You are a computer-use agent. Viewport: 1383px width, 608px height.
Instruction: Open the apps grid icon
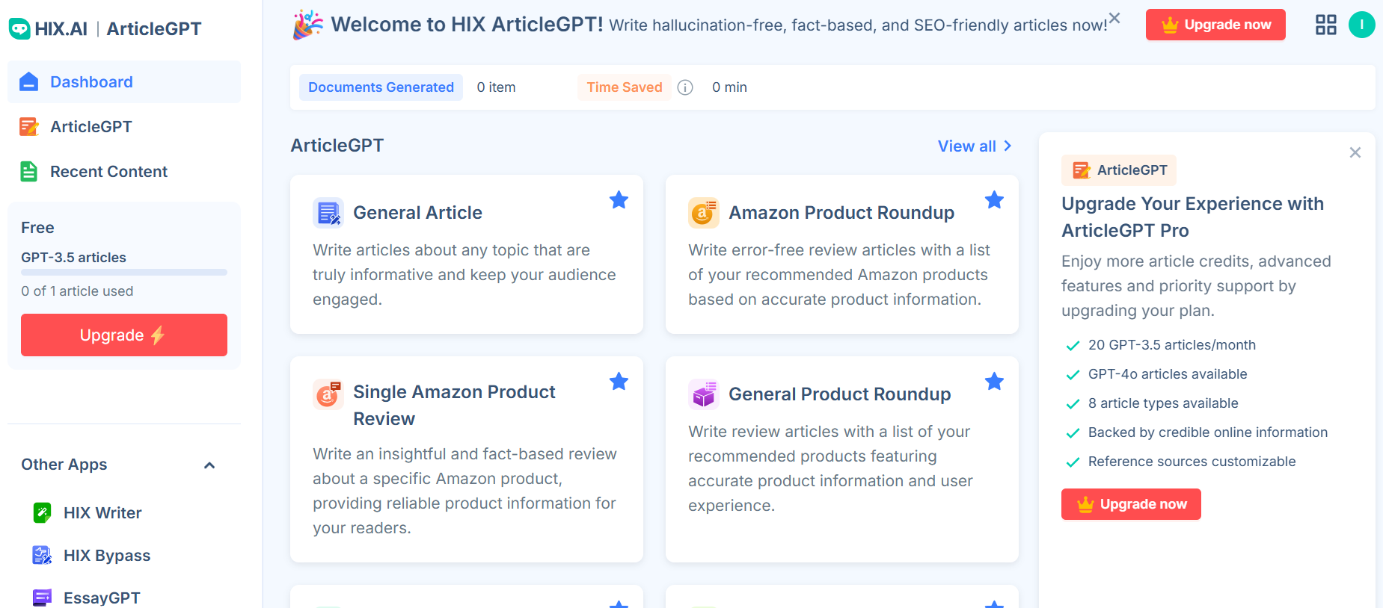click(x=1325, y=25)
